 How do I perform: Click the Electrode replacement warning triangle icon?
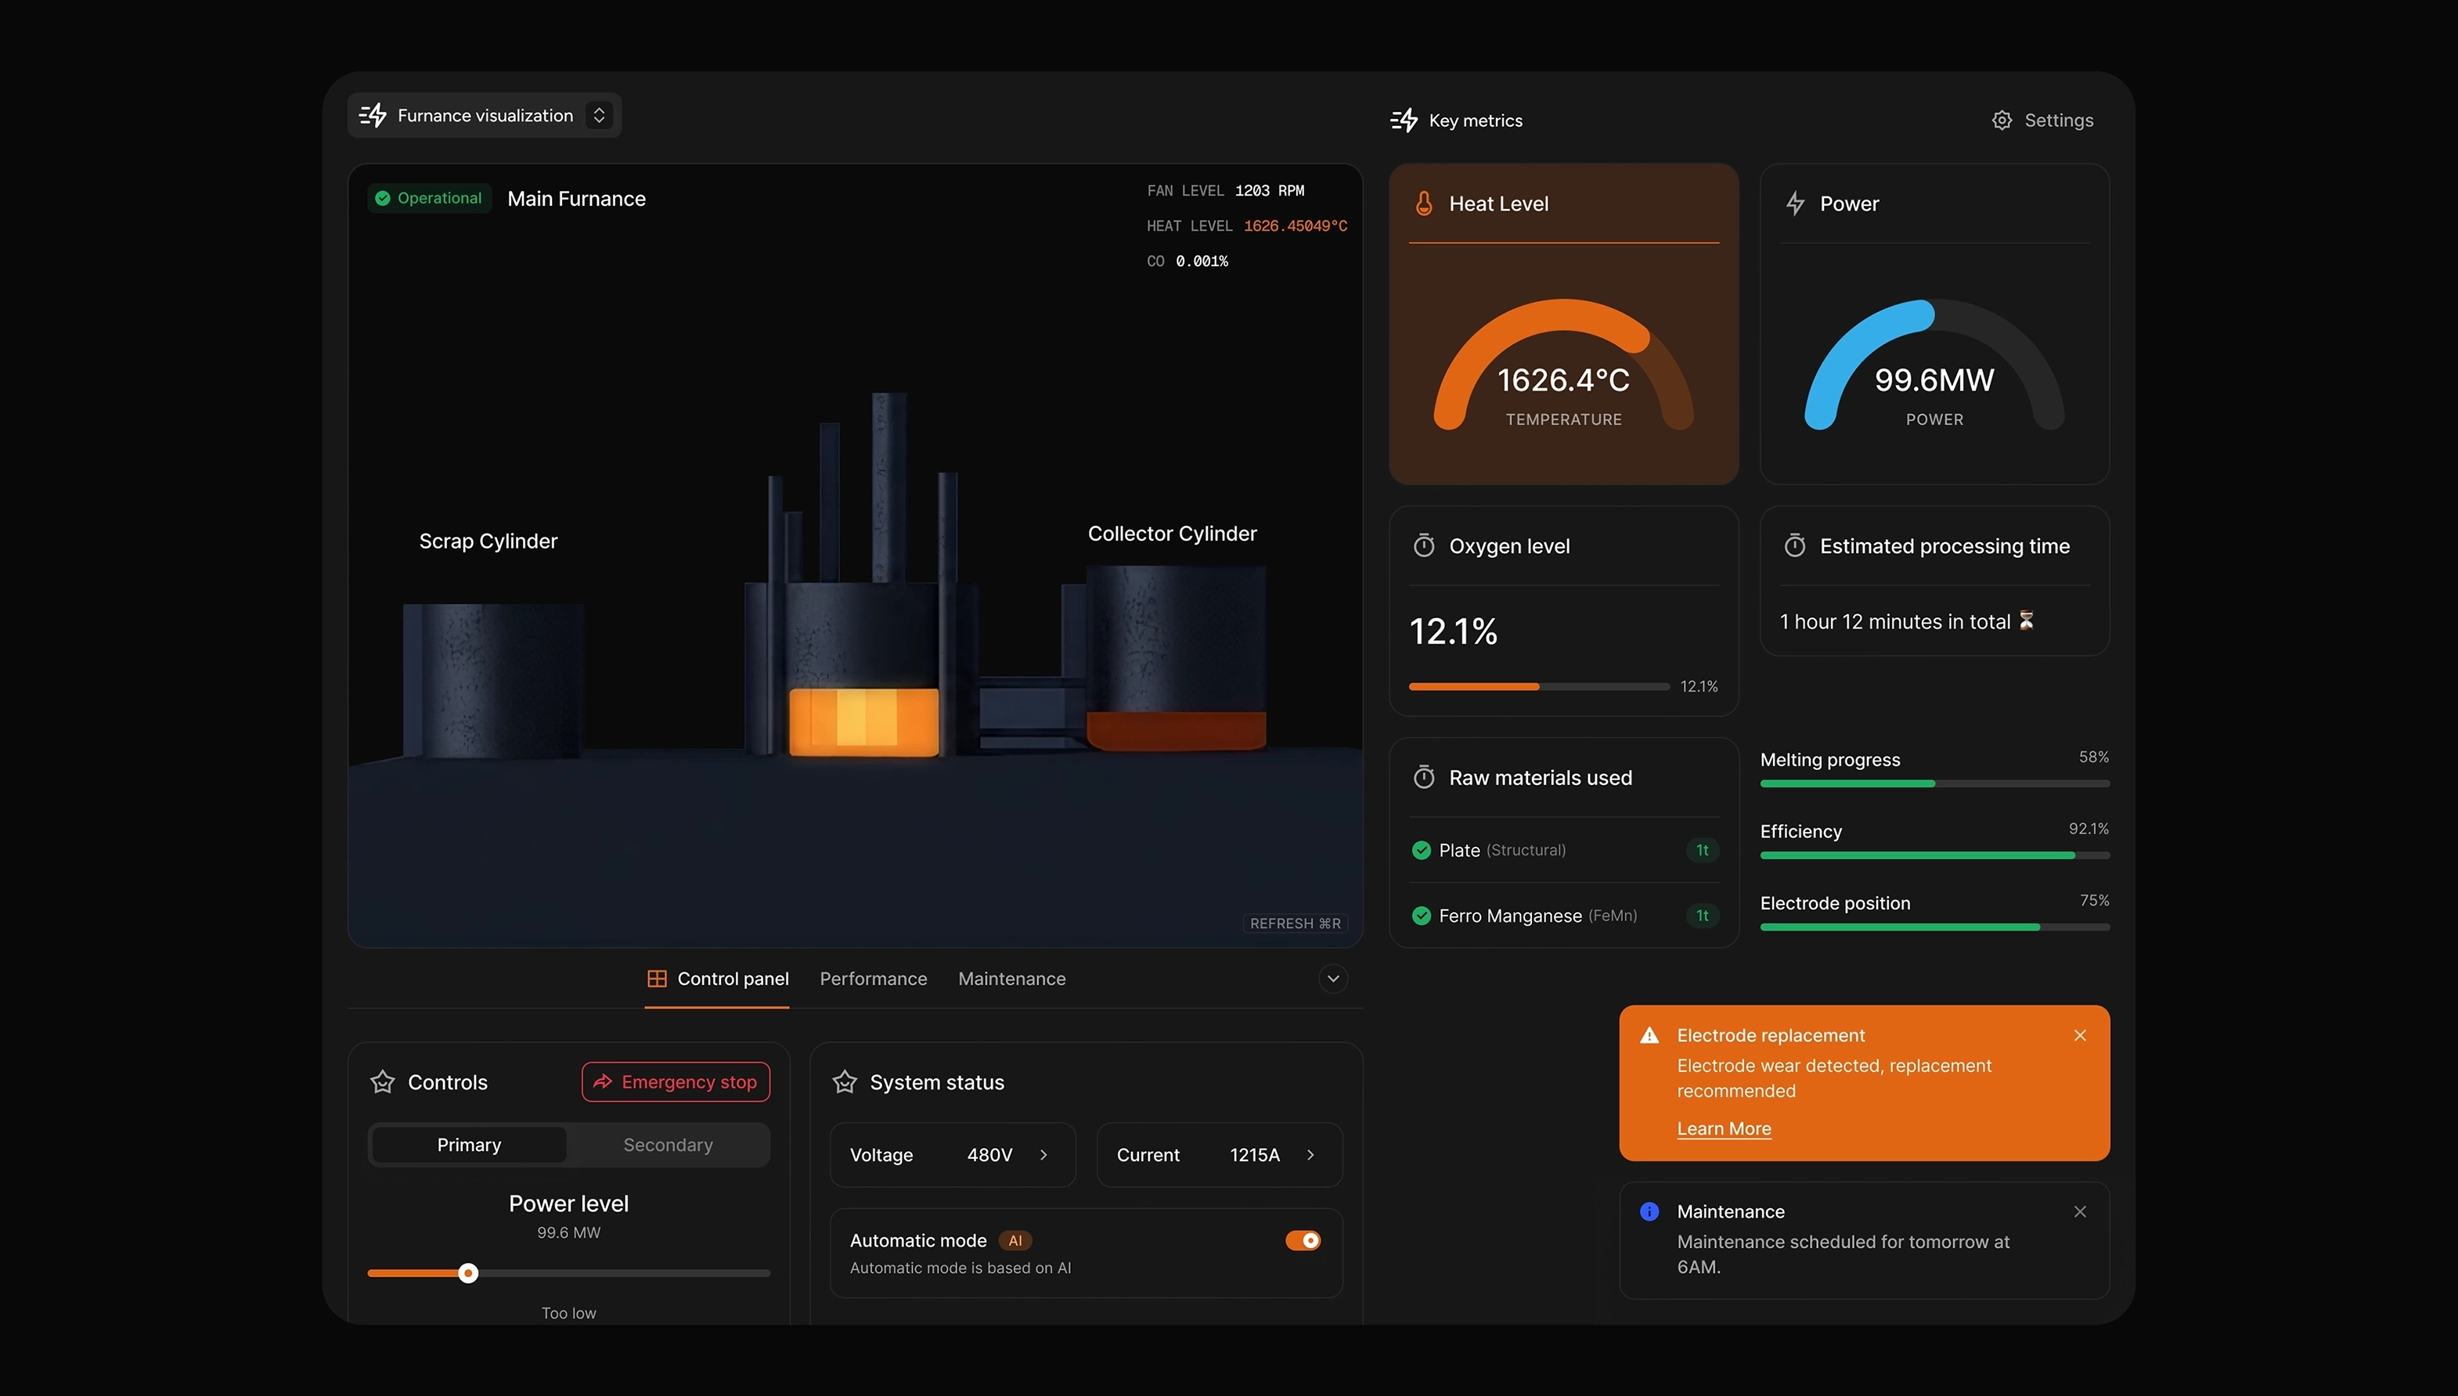click(1649, 1035)
